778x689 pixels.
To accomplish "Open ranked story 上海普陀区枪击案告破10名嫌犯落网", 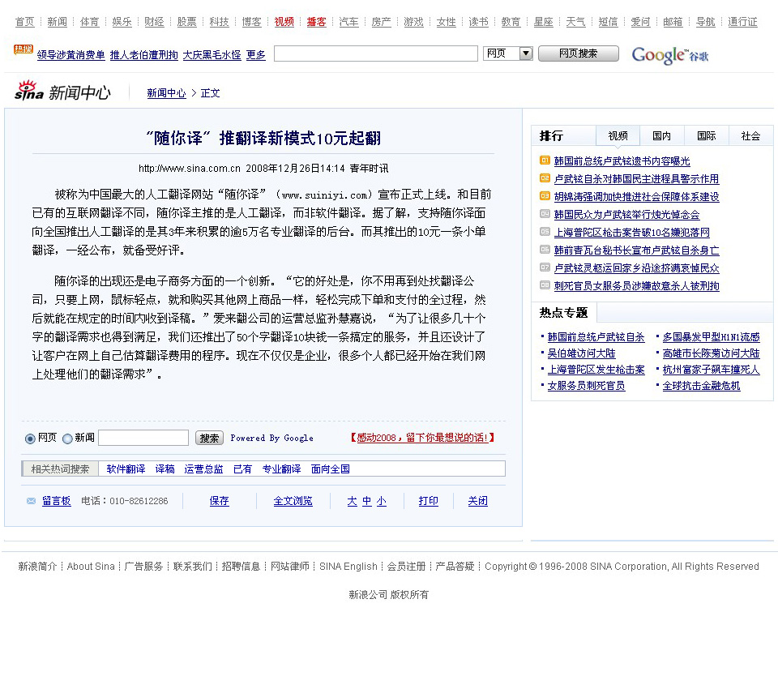I will tap(631, 233).
